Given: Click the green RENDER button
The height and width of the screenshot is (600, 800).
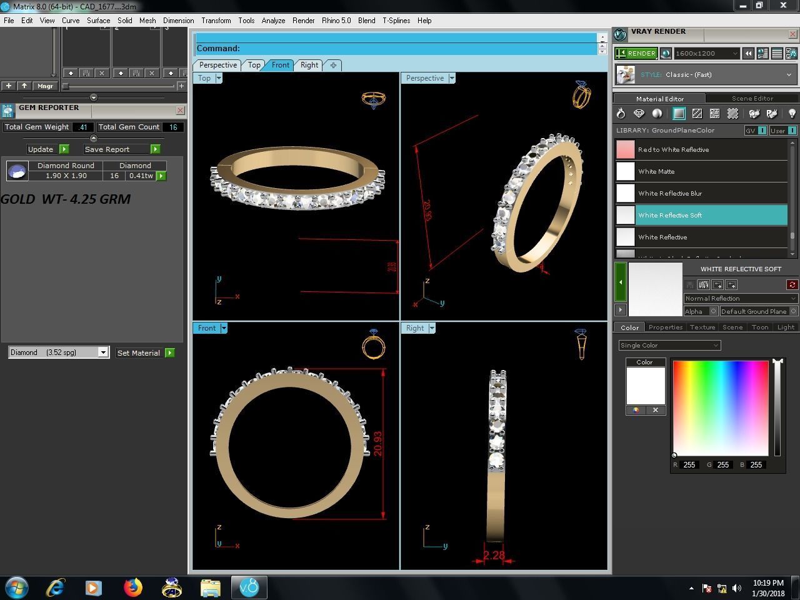Looking at the screenshot, I should 636,54.
